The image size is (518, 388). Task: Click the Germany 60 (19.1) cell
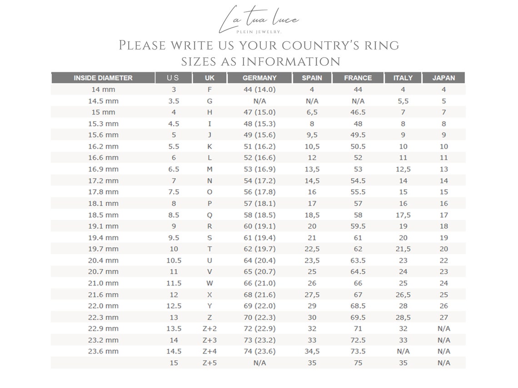click(x=259, y=226)
